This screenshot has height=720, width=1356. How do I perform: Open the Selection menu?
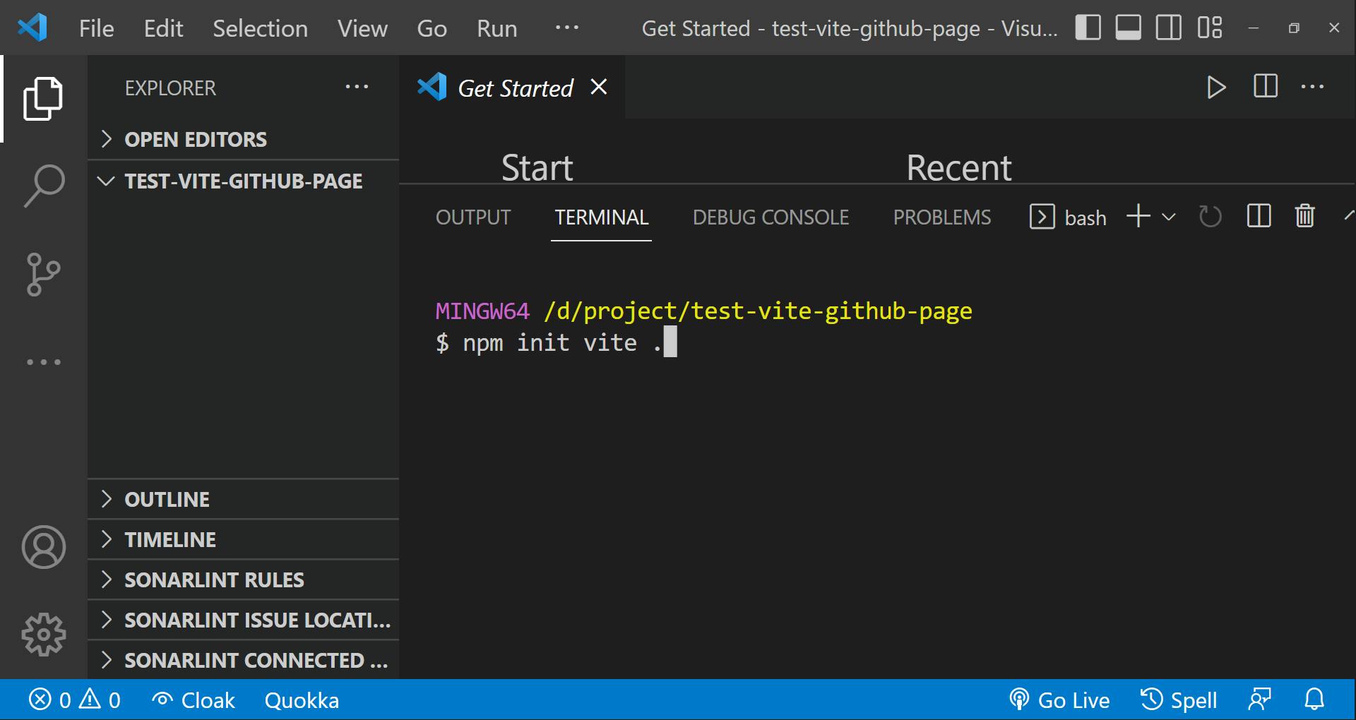click(x=260, y=28)
